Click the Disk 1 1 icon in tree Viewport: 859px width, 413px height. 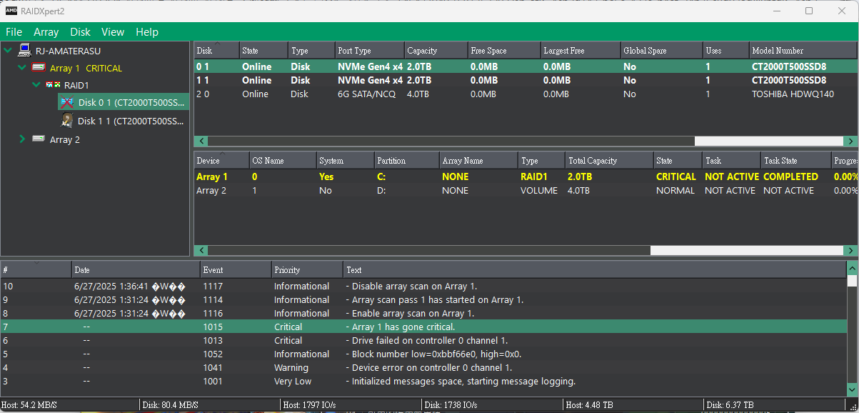[66, 120]
